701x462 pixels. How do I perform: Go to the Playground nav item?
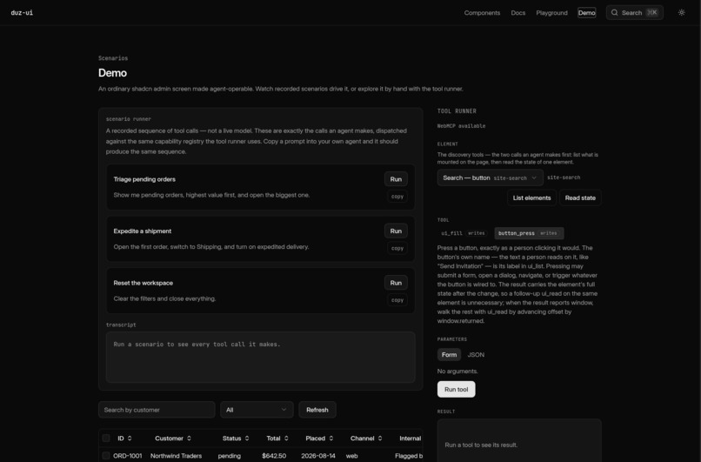pyautogui.click(x=551, y=12)
